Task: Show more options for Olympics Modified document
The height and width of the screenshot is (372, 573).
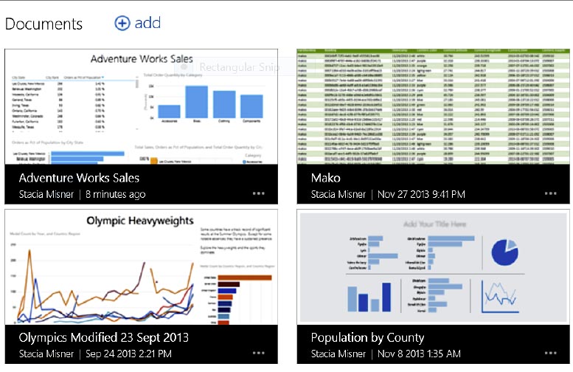Action: tap(258, 354)
